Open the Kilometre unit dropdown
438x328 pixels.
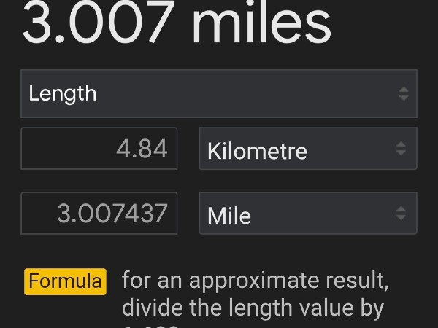[x=307, y=149]
